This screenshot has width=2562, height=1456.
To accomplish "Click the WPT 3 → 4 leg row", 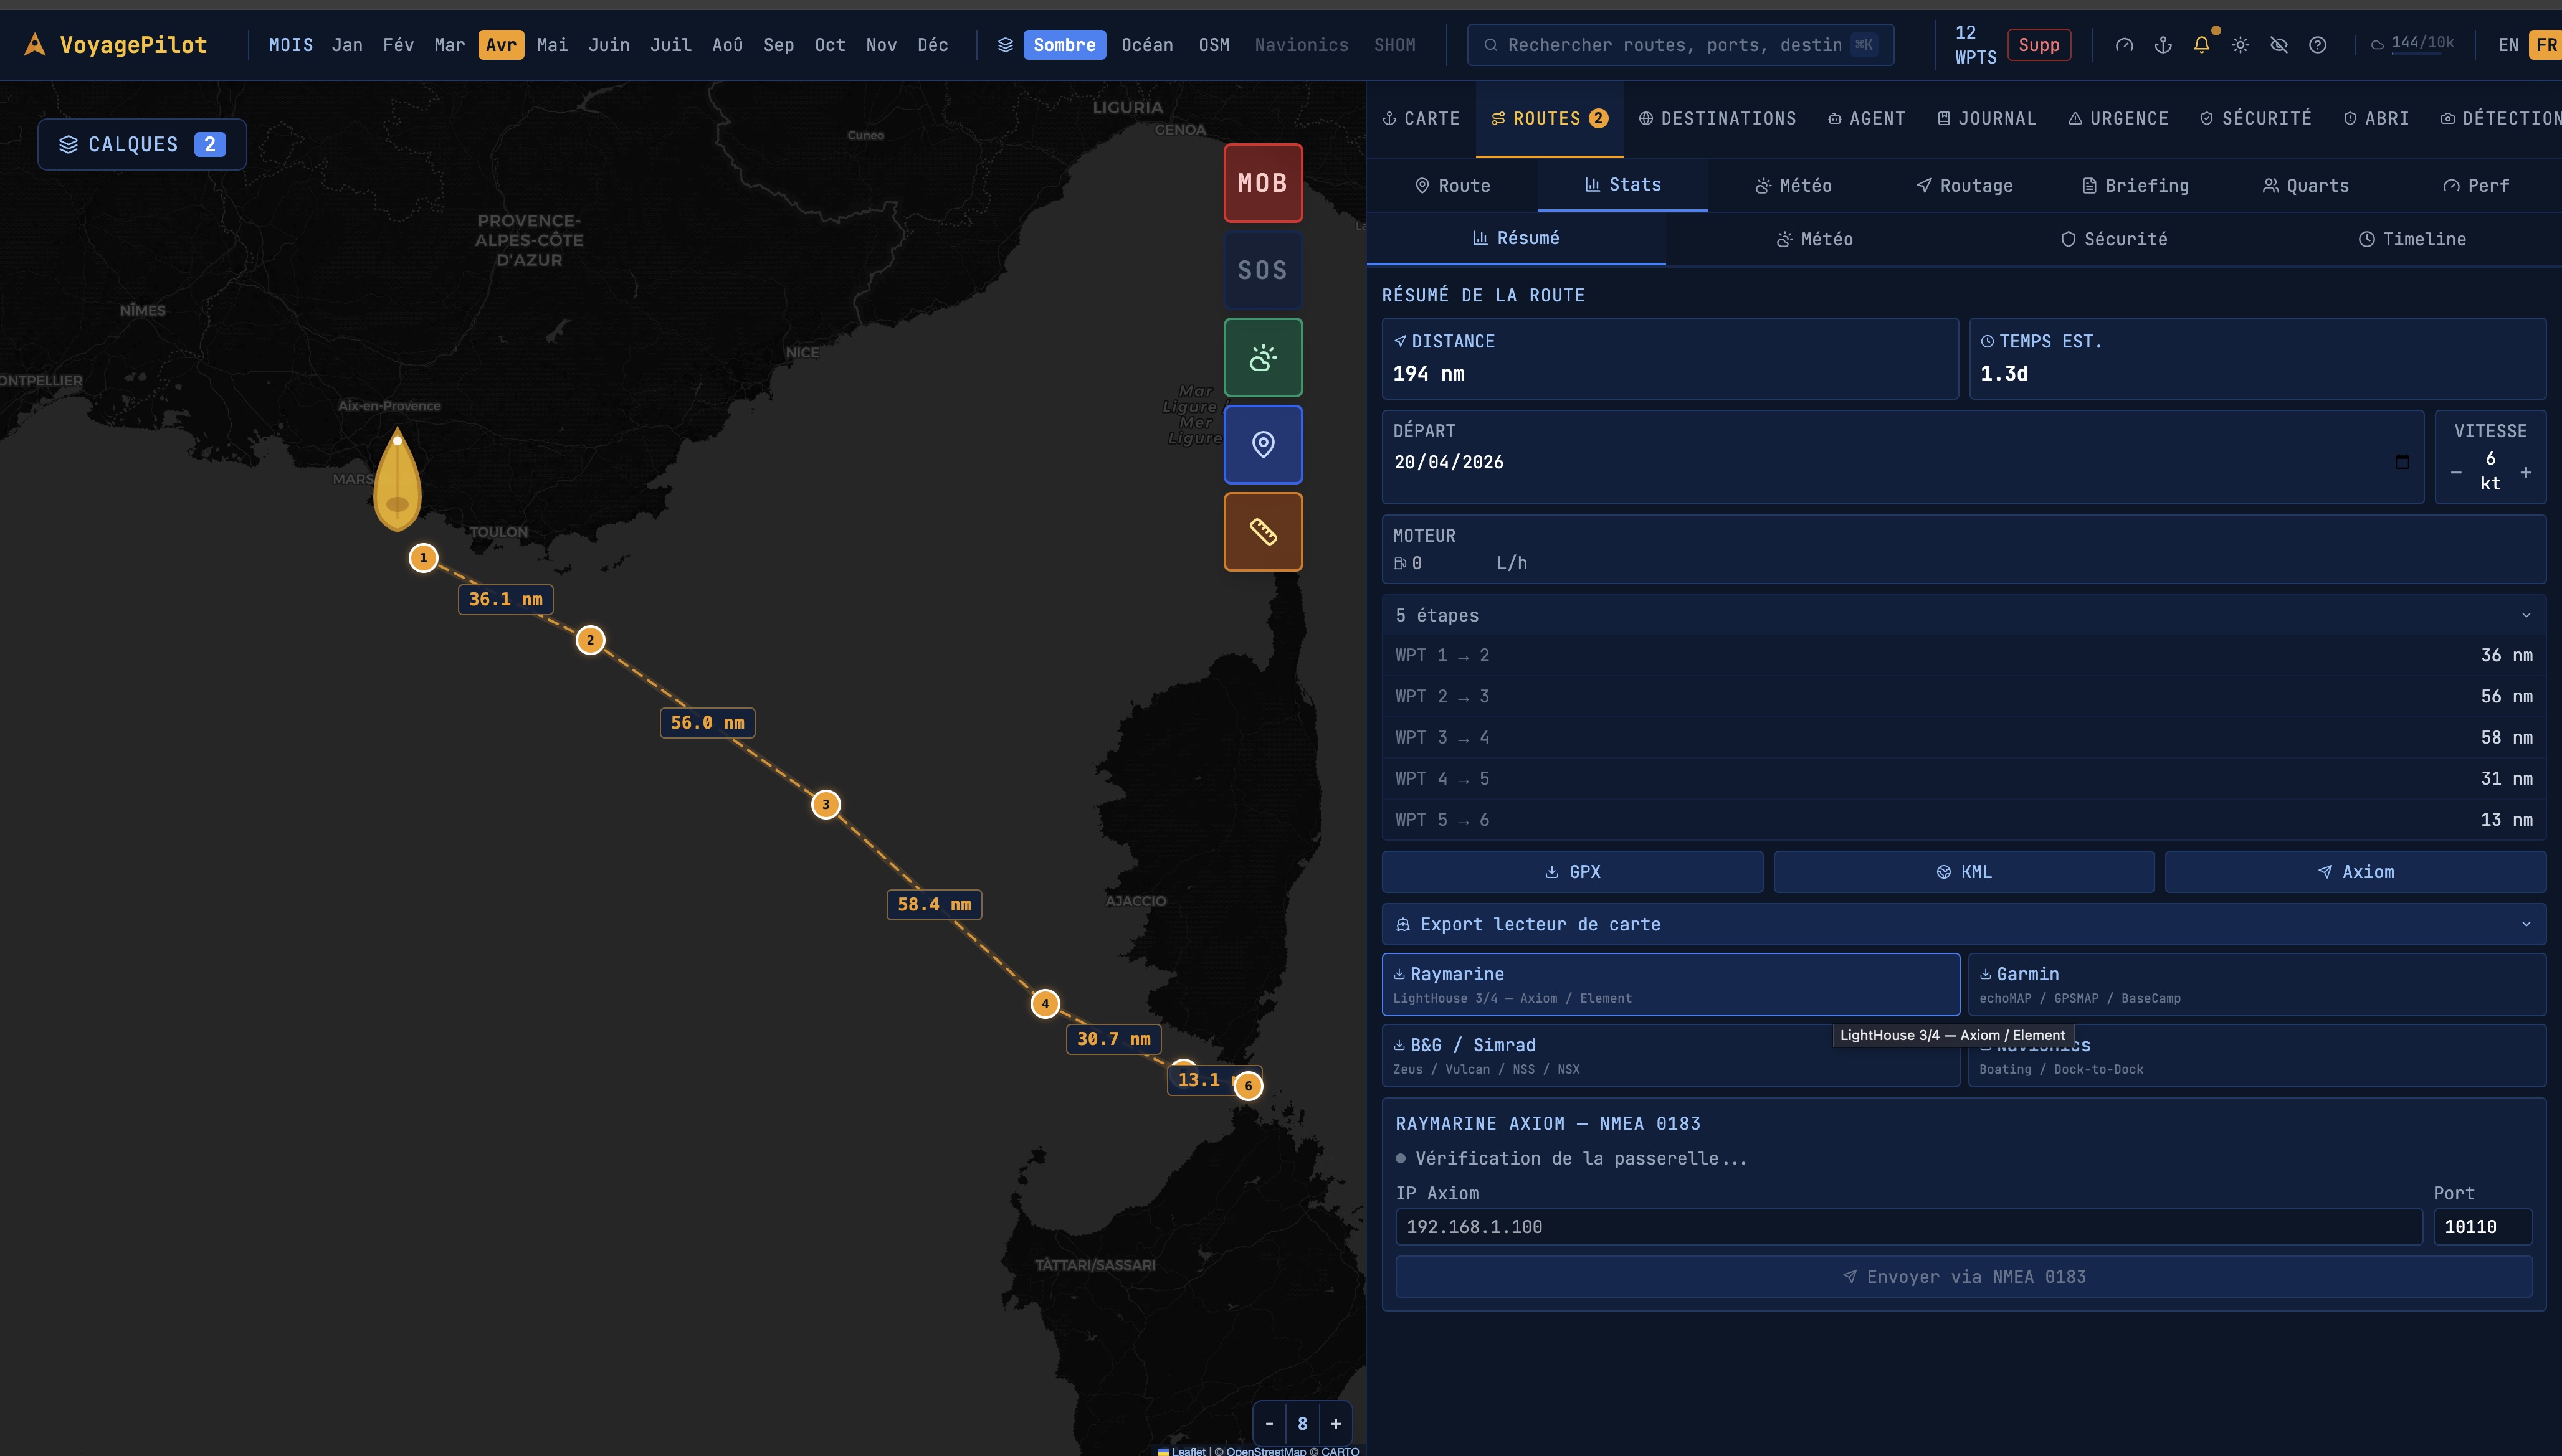I will tap(1964, 737).
